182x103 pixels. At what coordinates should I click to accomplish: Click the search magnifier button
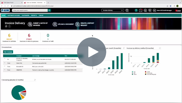pos(49,10)
